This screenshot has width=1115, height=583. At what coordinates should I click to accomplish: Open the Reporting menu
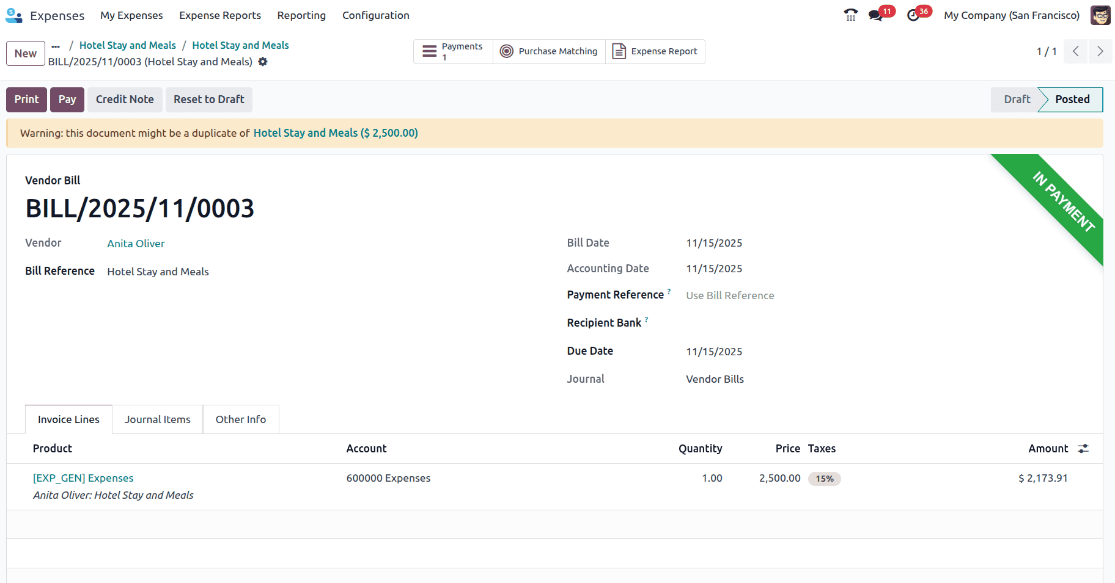pyautogui.click(x=301, y=15)
